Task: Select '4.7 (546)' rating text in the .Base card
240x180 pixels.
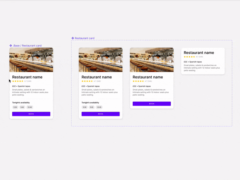Action: [x=28, y=81]
